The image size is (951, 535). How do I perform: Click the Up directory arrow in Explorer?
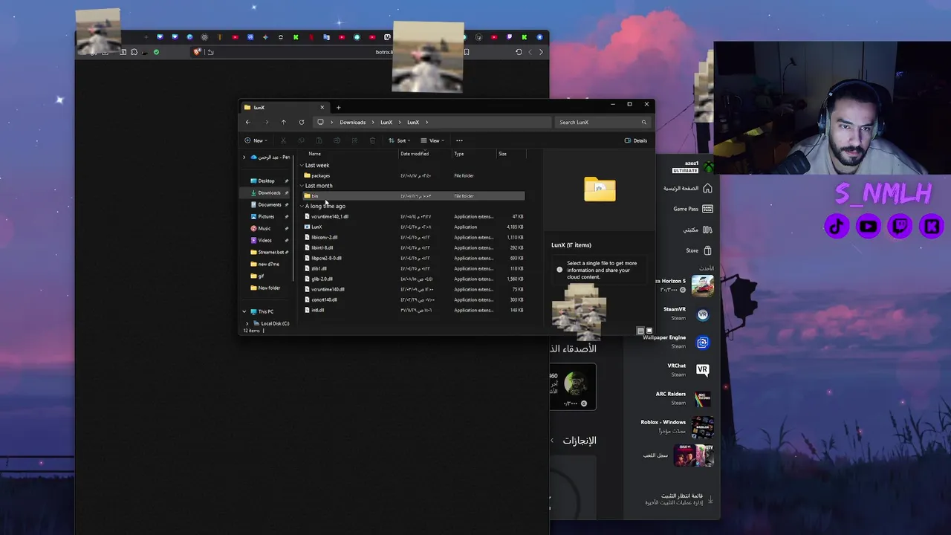point(283,123)
